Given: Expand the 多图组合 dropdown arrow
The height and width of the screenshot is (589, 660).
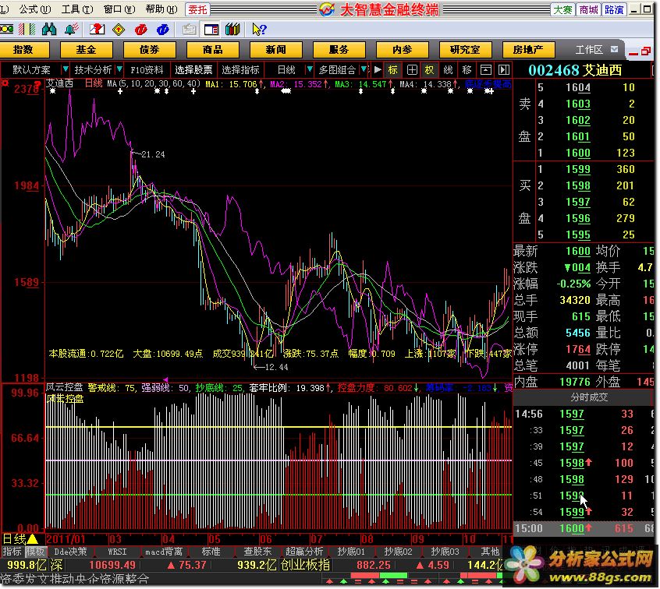Looking at the screenshot, I should click(364, 69).
